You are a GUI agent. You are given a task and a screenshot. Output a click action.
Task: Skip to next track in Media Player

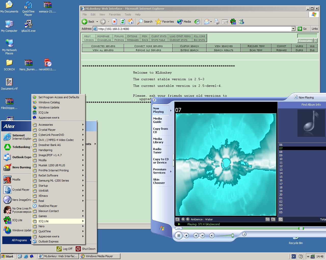click(202, 236)
